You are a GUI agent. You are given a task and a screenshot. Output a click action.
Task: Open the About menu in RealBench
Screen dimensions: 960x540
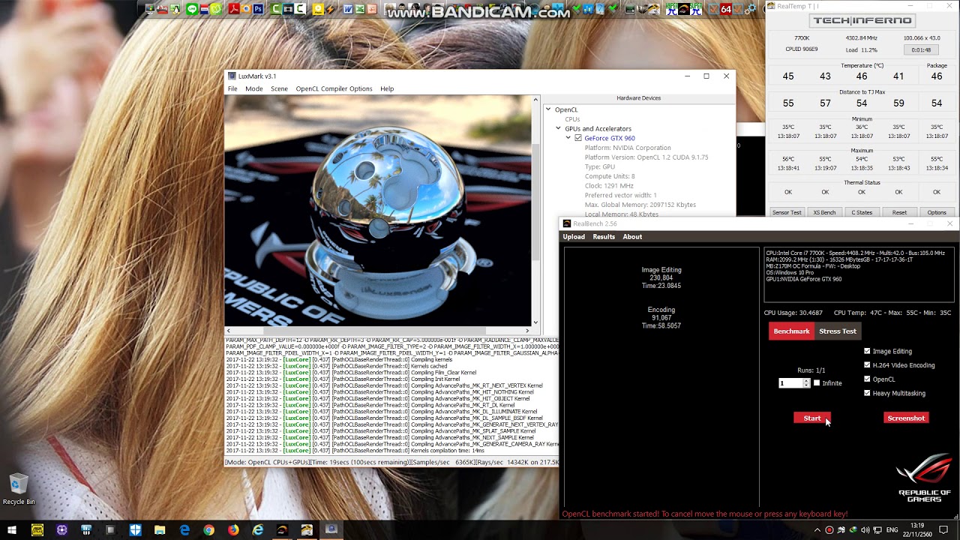(x=632, y=236)
